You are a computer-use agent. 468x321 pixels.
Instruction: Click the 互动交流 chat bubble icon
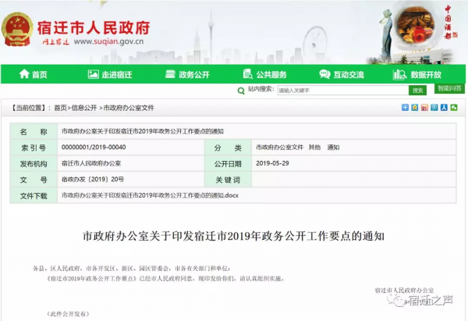[x=325, y=74]
